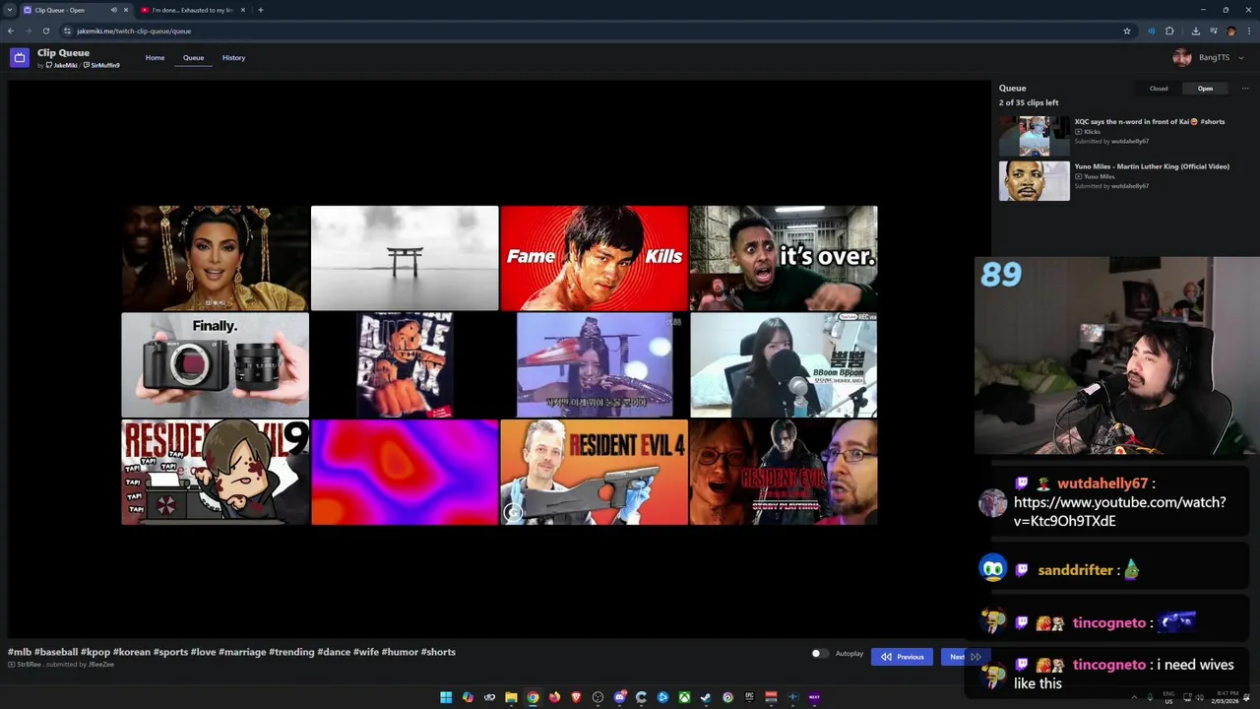This screenshot has width=1260, height=709.
Task: Open Firefox from the taskbar
Action: [554, 697]
